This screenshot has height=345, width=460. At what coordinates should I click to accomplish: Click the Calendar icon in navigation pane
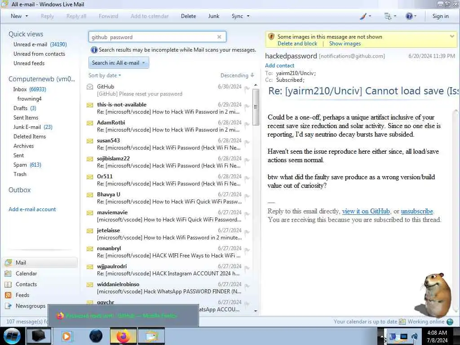coord(8,274)
